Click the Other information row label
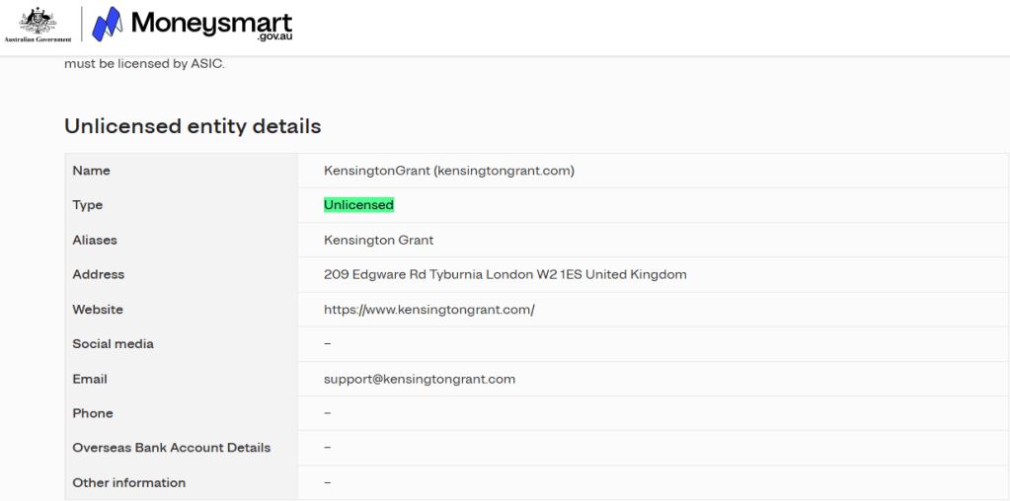The height and width of the screenshot is (501, 1010). click(x=128, y=482)
